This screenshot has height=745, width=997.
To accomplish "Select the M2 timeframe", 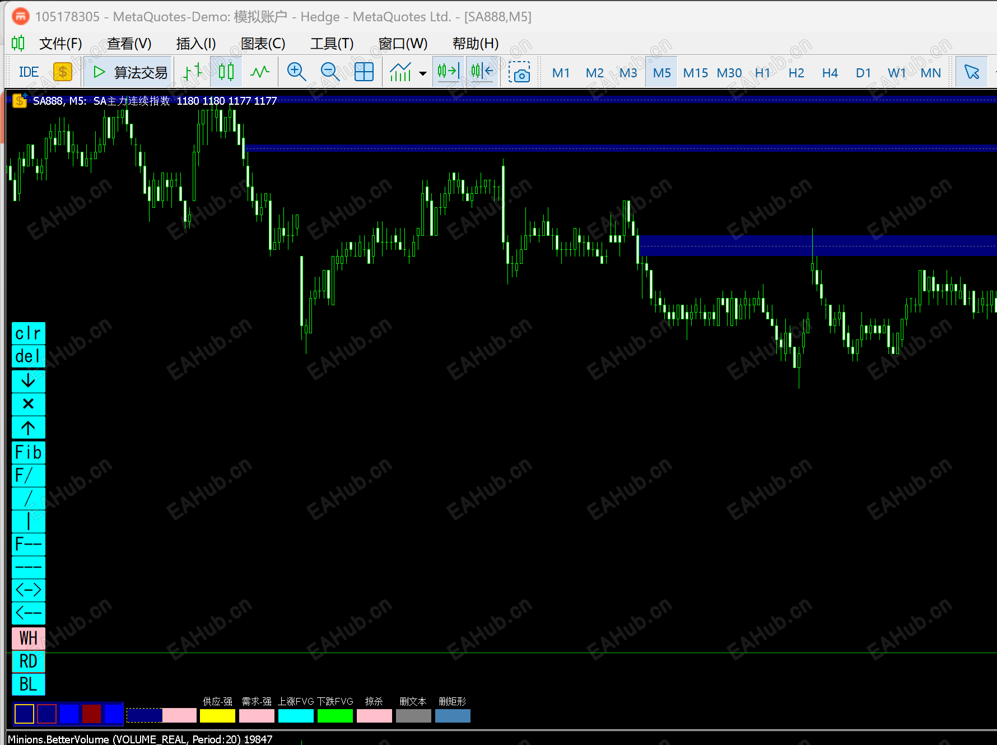I will pos(594,73).
